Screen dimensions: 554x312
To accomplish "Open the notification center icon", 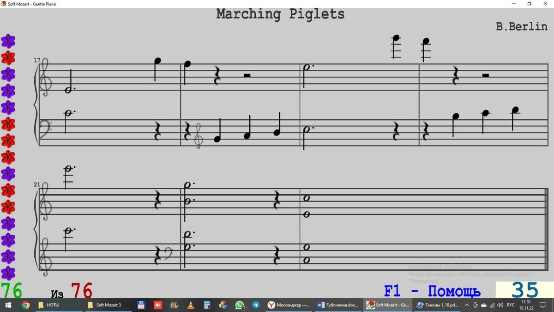I will pyautogui.click(x=543, y=305).
